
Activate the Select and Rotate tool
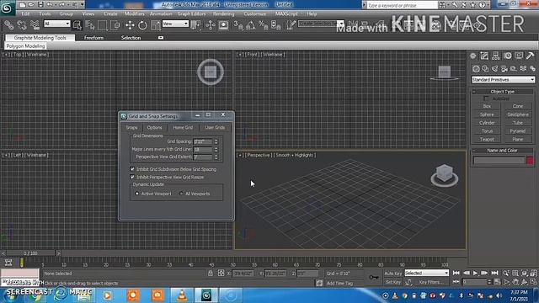pyautogui.click(x=142, y=24)
